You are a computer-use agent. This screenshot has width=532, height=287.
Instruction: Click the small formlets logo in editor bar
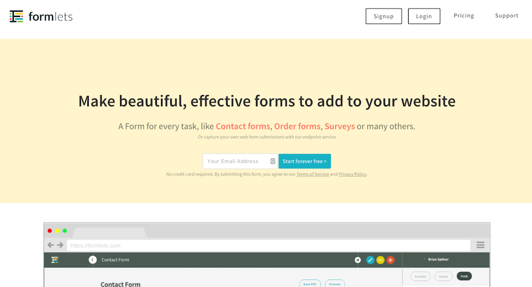click(x=54, y=260)
